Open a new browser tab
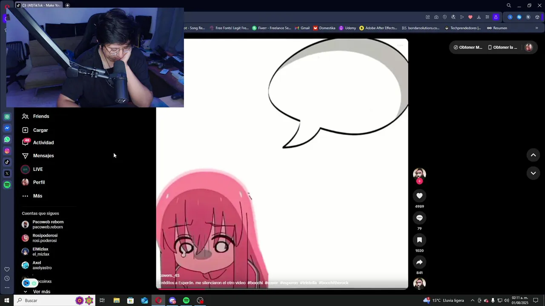 [x=67, y=6]
